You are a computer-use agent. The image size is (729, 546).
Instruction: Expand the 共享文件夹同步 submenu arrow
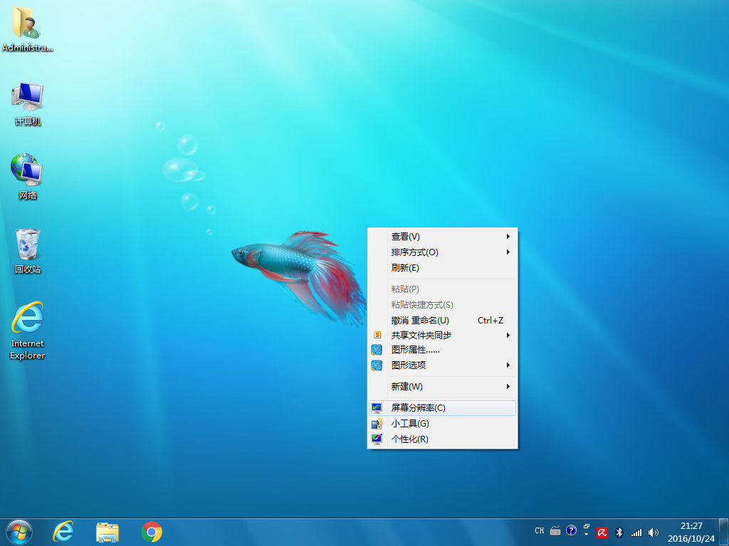click(508, 336)
